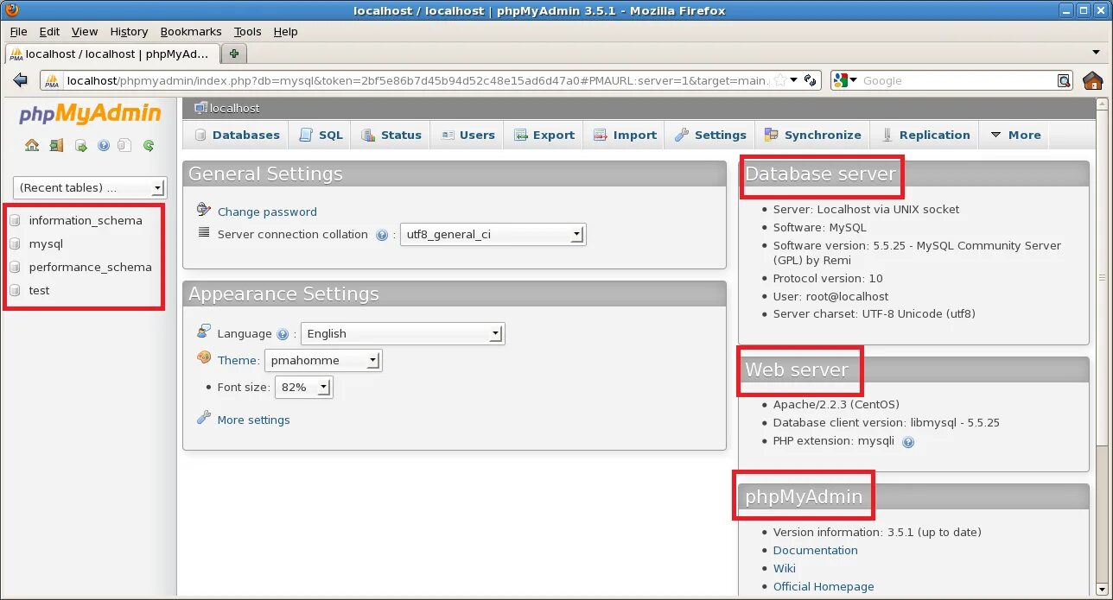1113x600 pixels.
Task: Open the utf8_general_ci collation dropdown
Action: pyautogui.click(x=493, y=234)
